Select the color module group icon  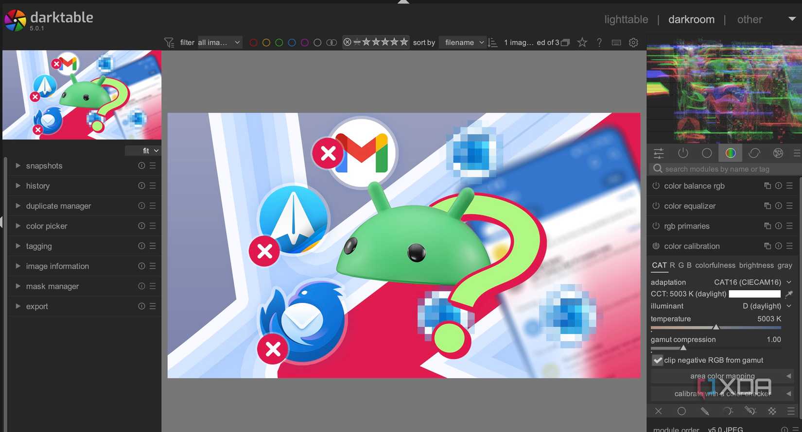pyautogui.click(x=730, y=153)
